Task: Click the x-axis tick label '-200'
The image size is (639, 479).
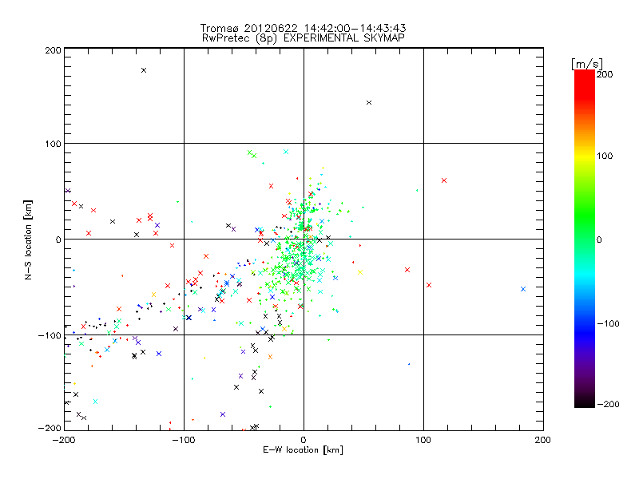Action: (64, 440)
